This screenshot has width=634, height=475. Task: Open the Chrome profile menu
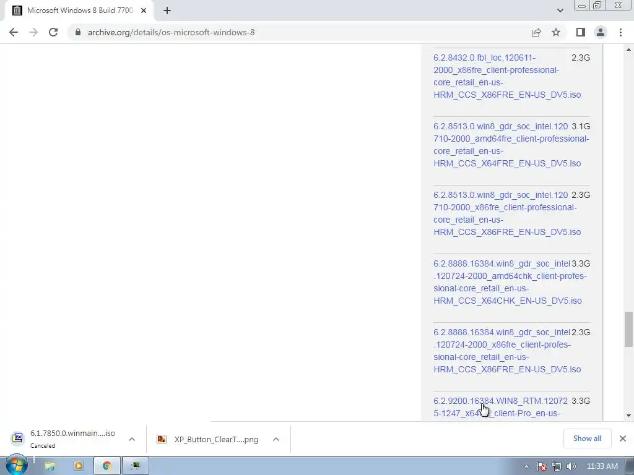tap(601, 32)
